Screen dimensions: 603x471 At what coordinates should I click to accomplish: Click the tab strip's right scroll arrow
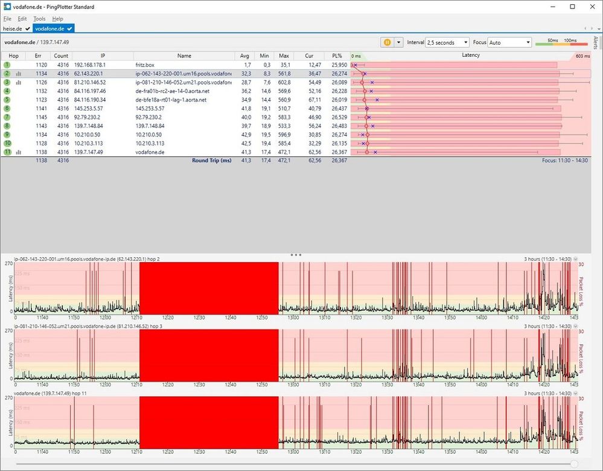click(x=592, y=28)
